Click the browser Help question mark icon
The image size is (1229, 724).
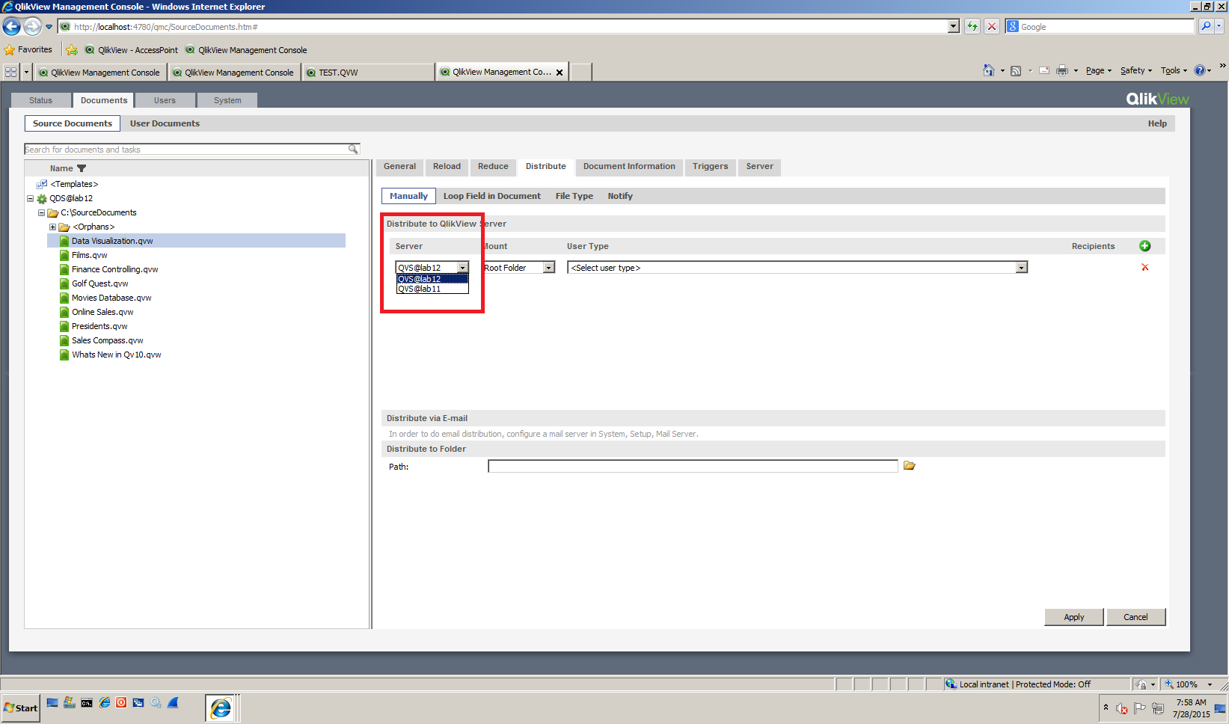1200,70
